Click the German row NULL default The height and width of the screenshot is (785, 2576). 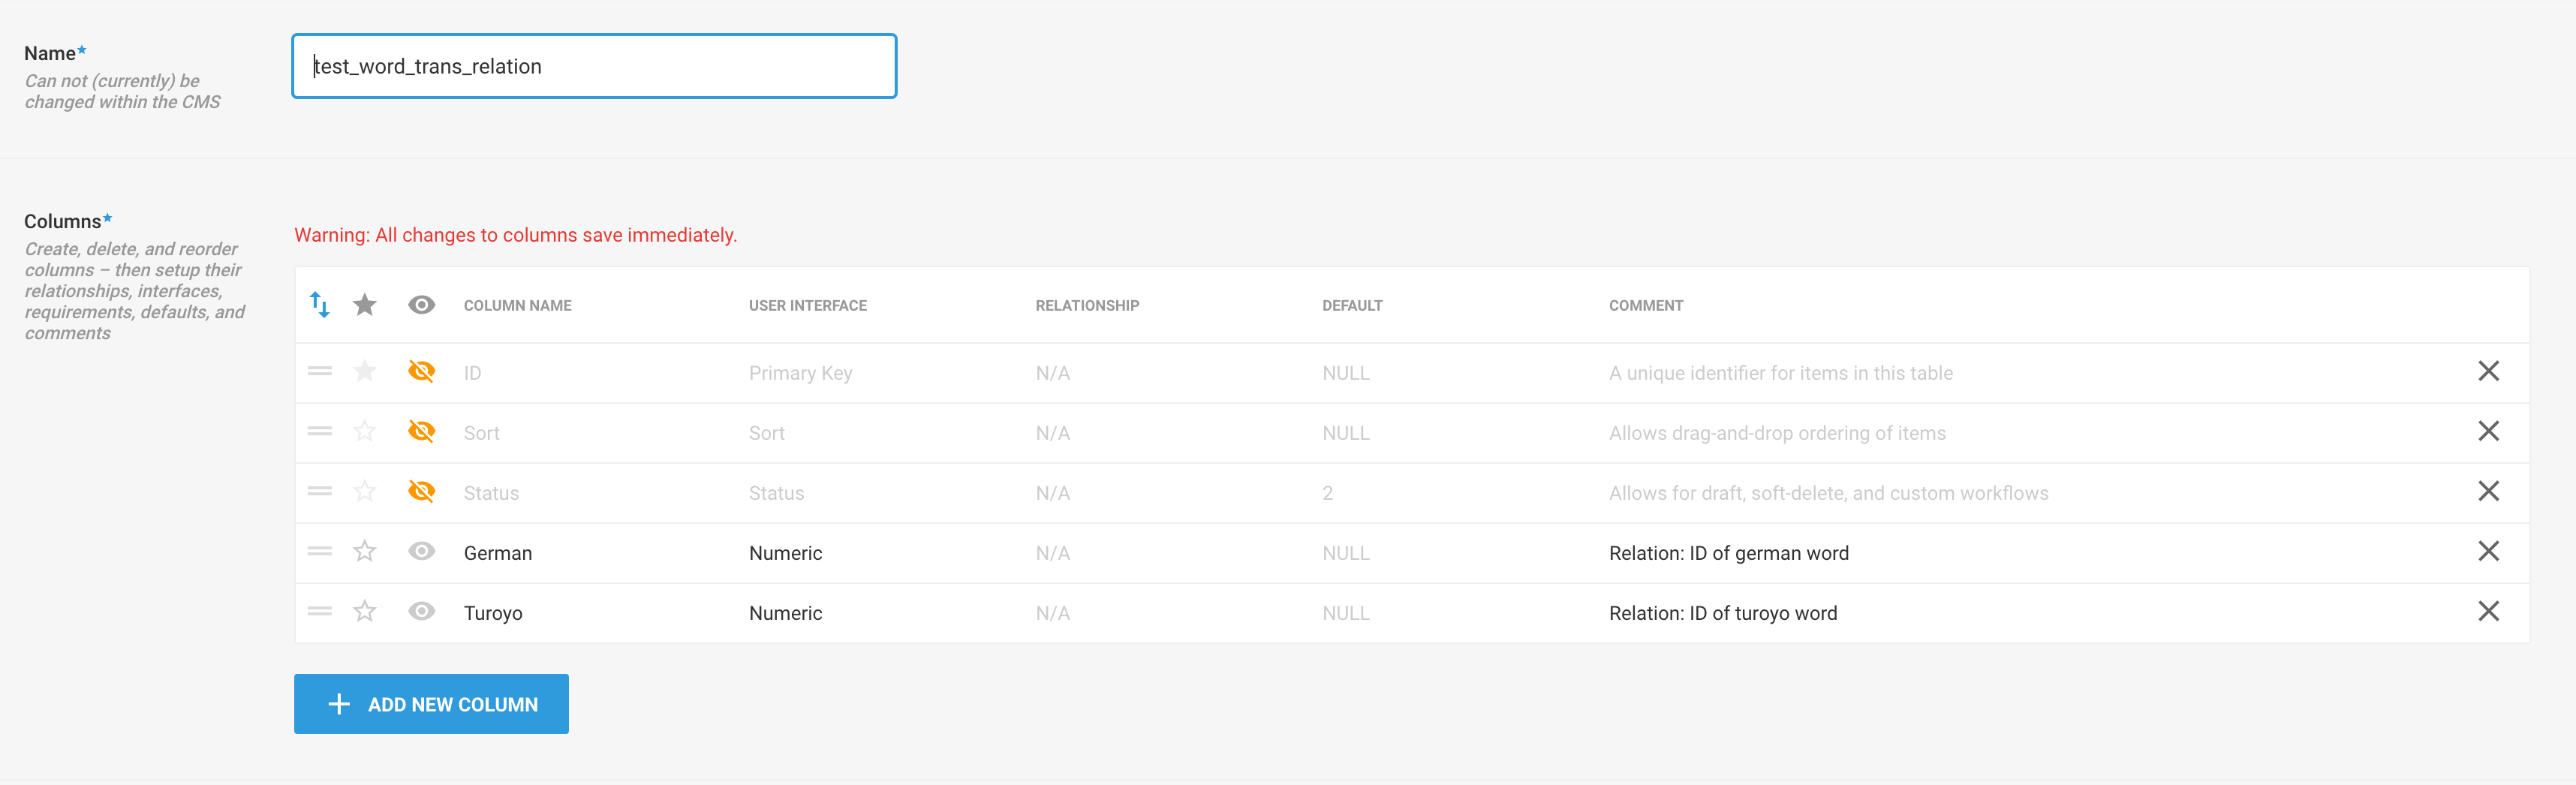(1346, 553)
